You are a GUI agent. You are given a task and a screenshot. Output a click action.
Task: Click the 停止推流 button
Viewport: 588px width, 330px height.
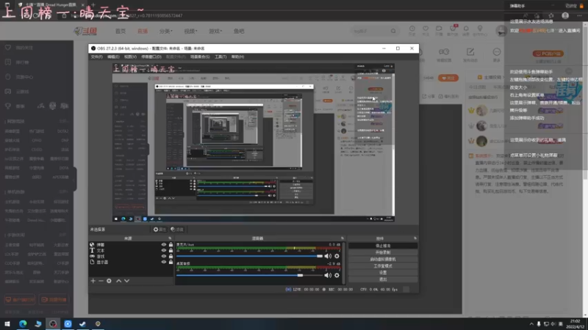point(383,246)
